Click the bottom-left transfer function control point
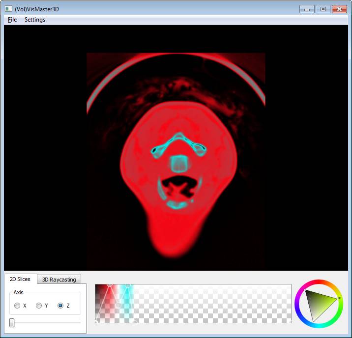 (x=96, y=322)
